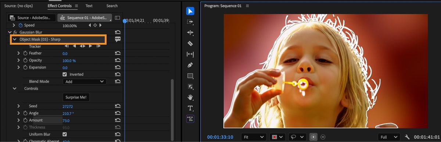Select the highlighted Object Mask tool
Image resolution: width=441 pixels, height=142 pixels.
point(190,119)
